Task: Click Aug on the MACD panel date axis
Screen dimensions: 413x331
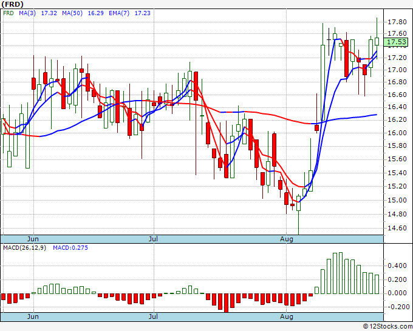Action: pyautogui.click(x=286, y=316)
